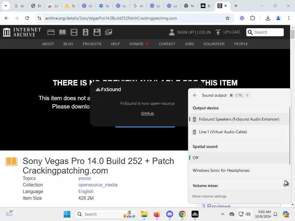This screenshot has width=295, height=221.
Task: Open File Explorer from the taskbar
Action: tap(144, 214)
